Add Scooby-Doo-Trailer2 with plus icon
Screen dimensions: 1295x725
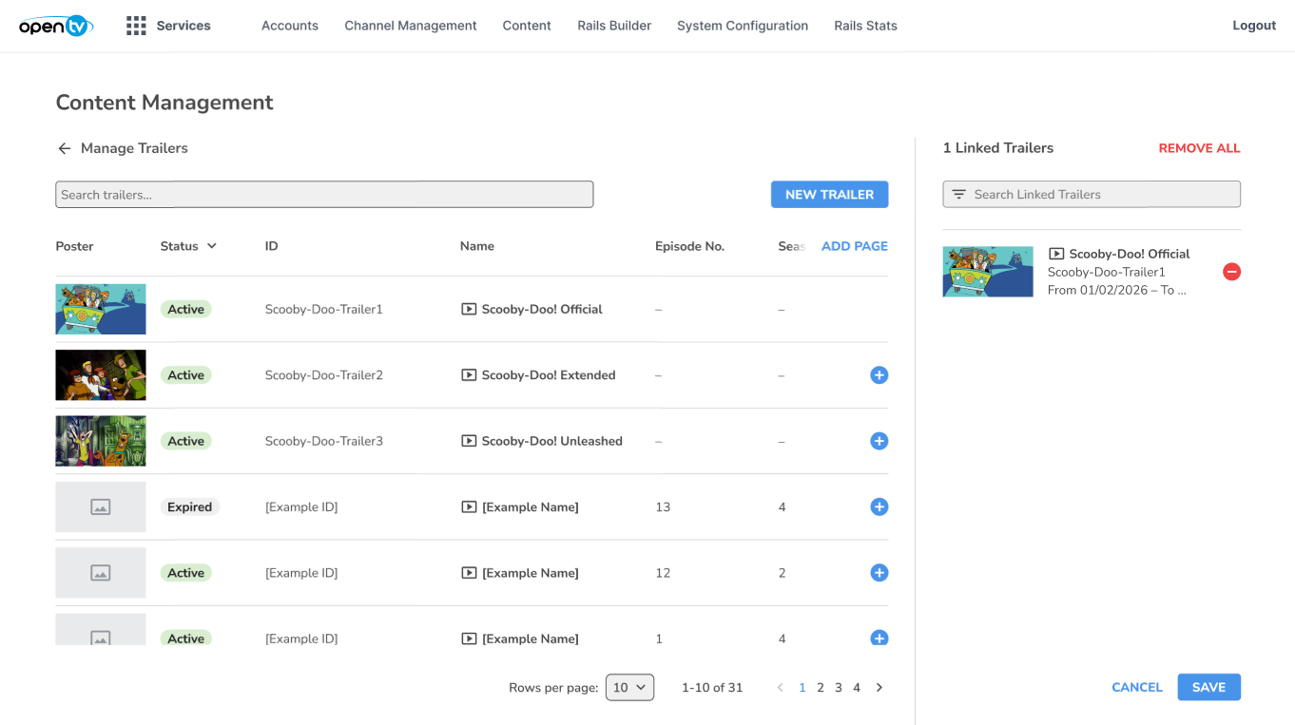(879, 375)
